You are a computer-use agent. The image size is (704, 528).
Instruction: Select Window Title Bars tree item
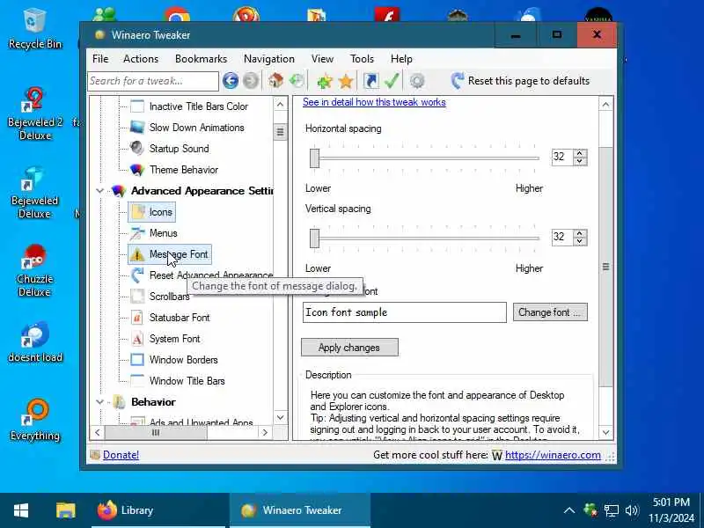[187, 381]
